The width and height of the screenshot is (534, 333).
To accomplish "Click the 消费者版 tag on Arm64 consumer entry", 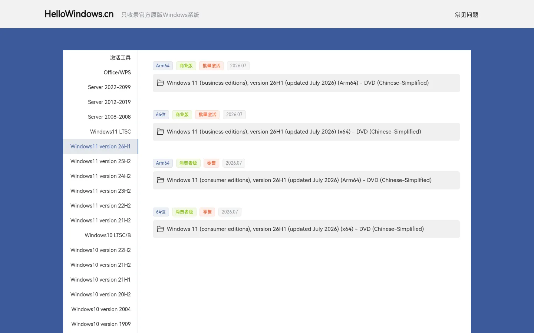I will (x=188, y=163).
